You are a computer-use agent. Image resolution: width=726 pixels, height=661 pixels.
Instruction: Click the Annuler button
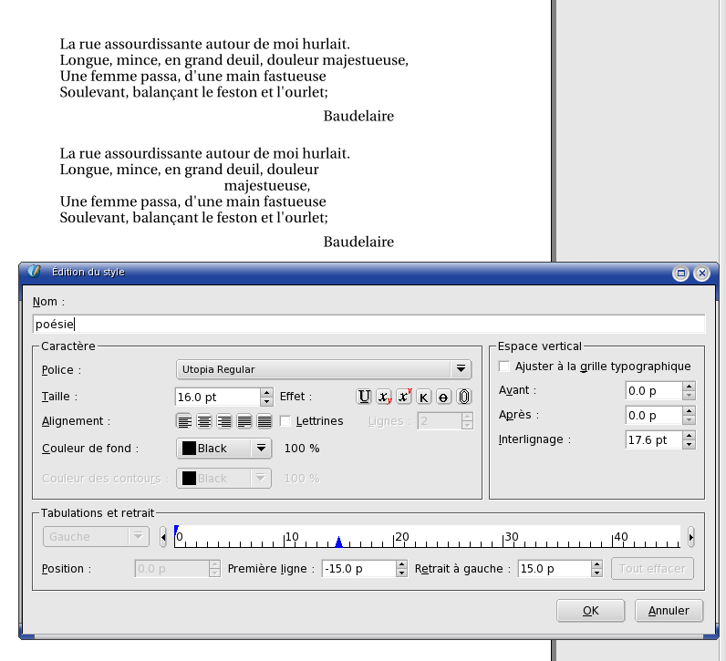click(669, 611)
